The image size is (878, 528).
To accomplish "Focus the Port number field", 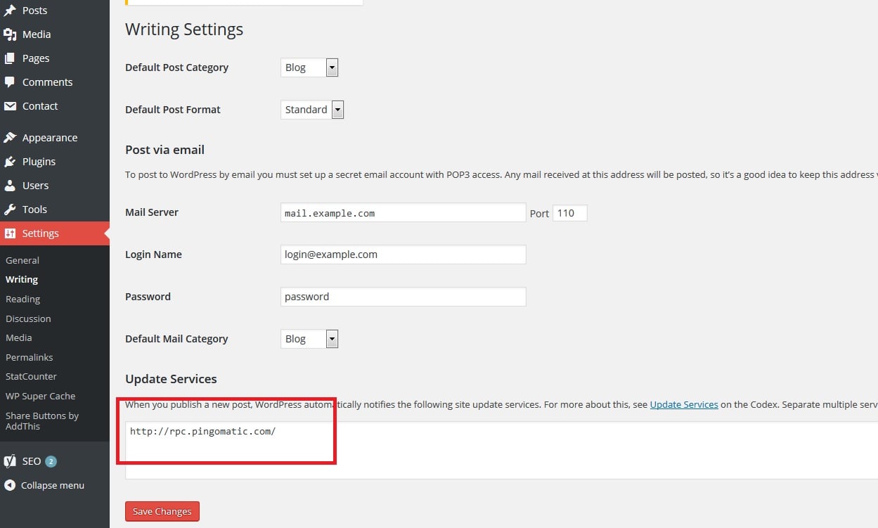I will [569, 213].
